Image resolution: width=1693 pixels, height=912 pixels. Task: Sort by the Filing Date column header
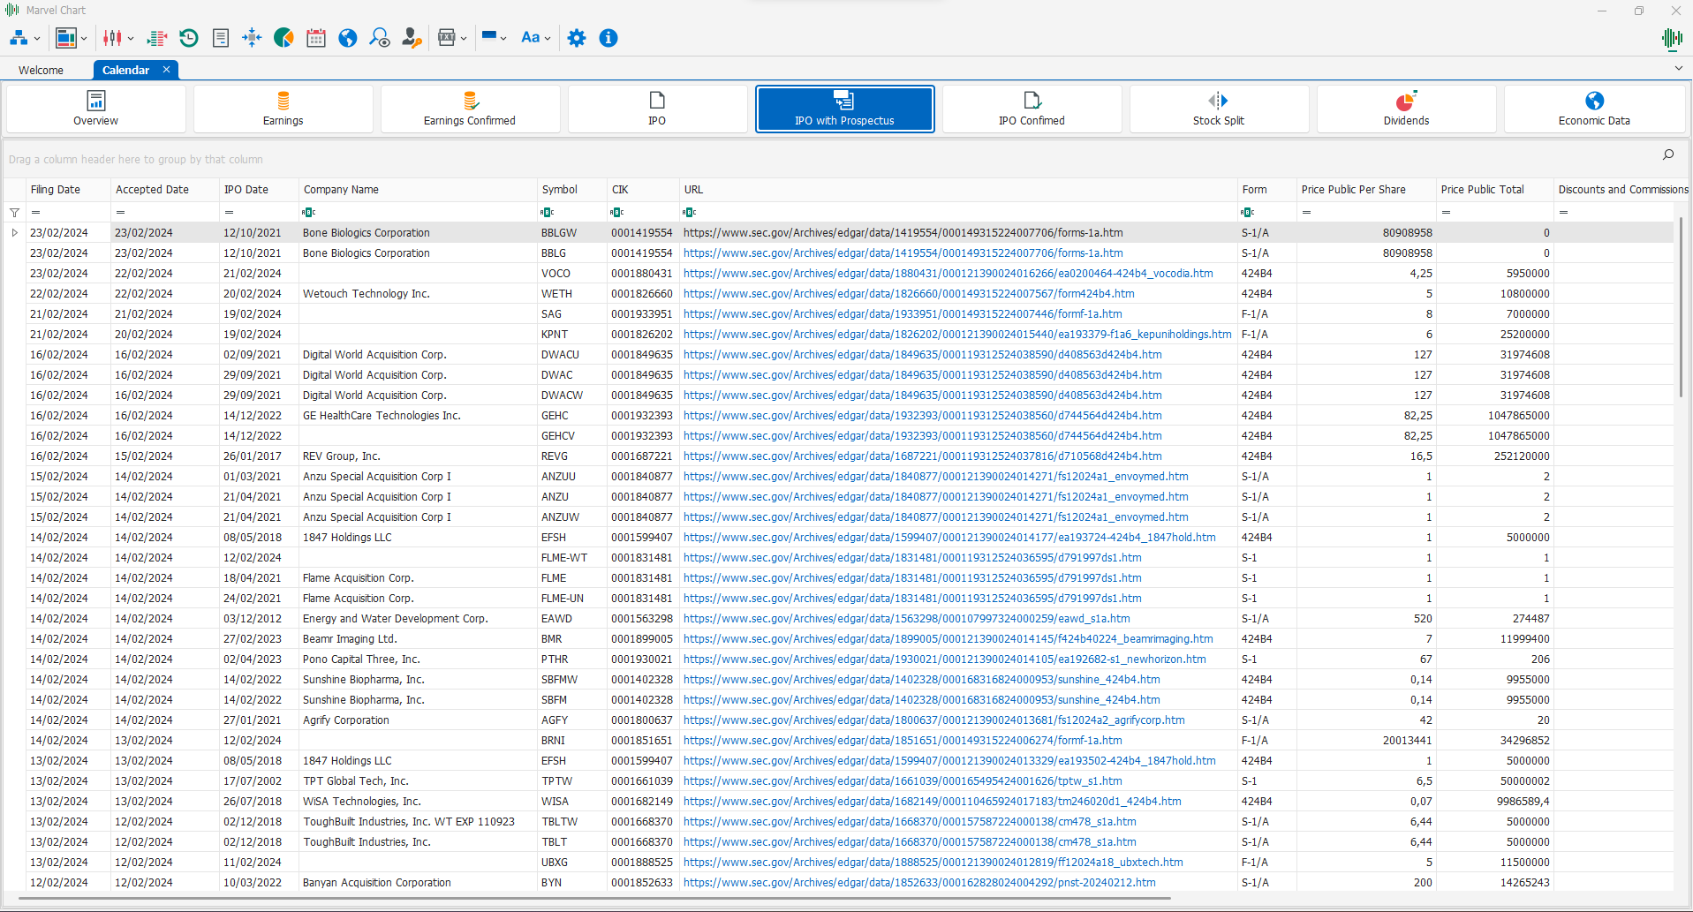(x=68, y=190)
